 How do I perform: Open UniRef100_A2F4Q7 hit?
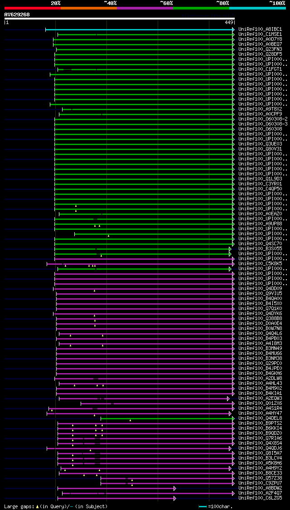tap(260, 493)
